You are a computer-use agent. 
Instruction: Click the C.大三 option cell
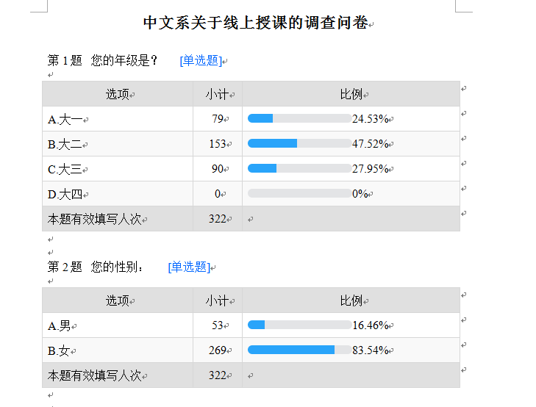(66, 169)
